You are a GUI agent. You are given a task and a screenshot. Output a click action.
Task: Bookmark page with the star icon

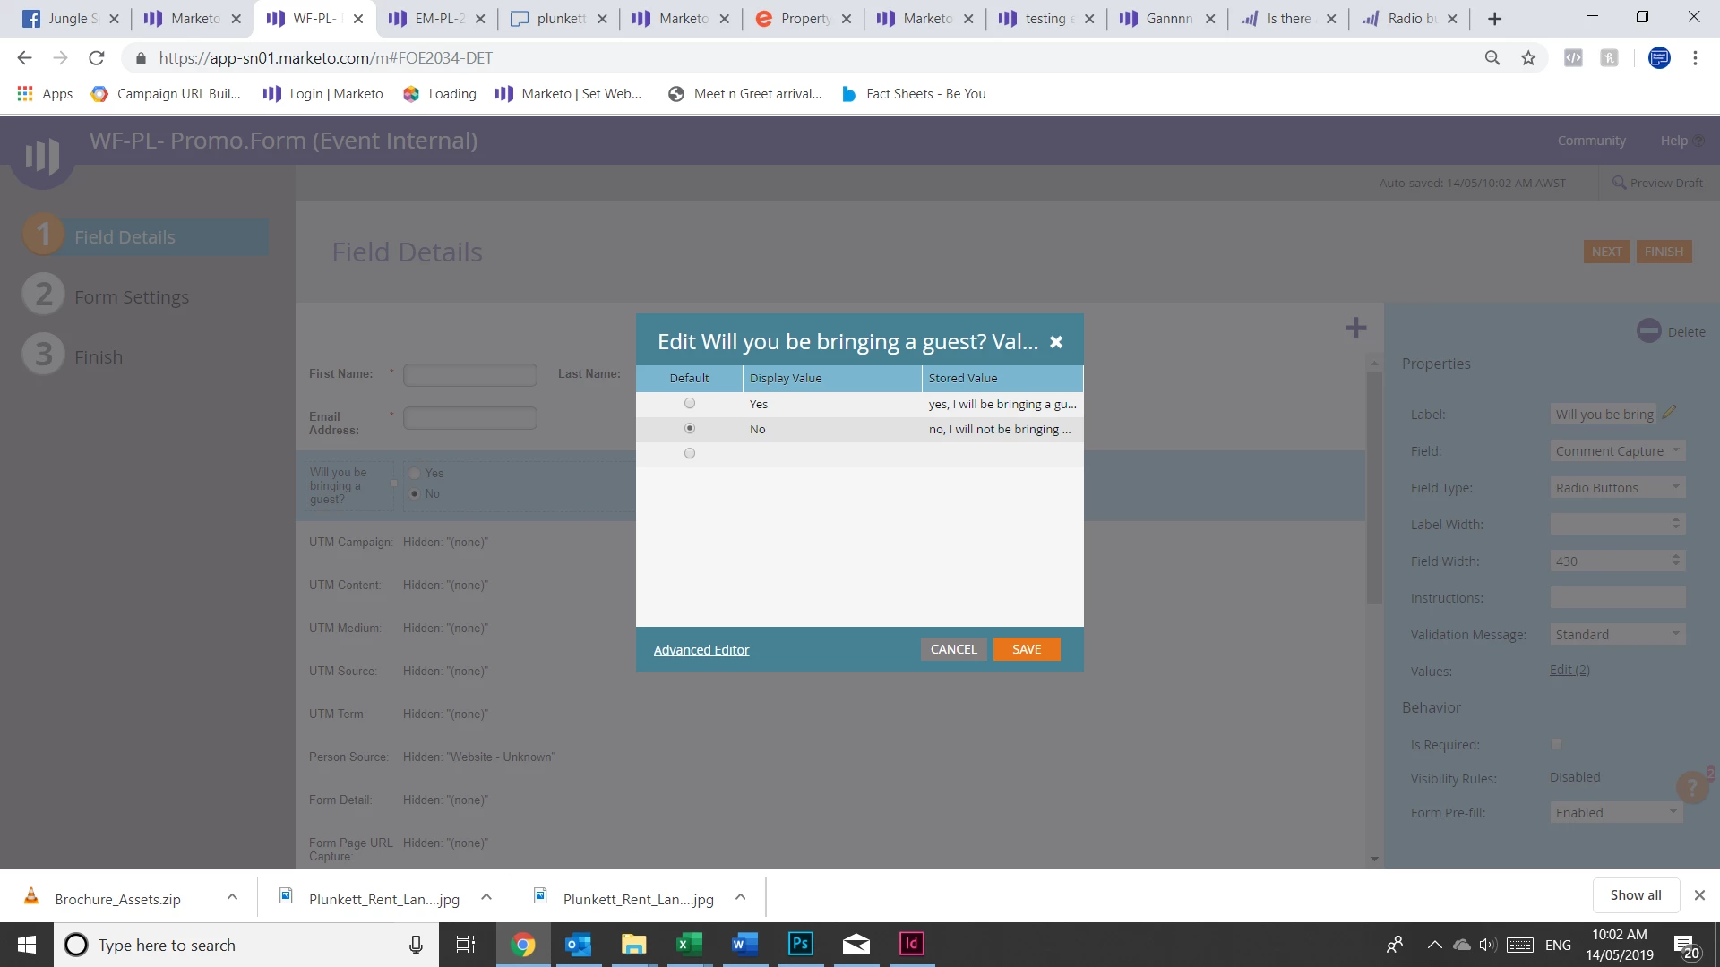[1528, 58]
